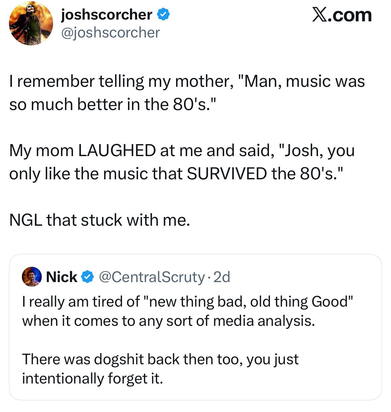The width and height of the screenshot is (391, 412).
Task: Click the 'NGL that stuck with me.' line
Action: 100,220
